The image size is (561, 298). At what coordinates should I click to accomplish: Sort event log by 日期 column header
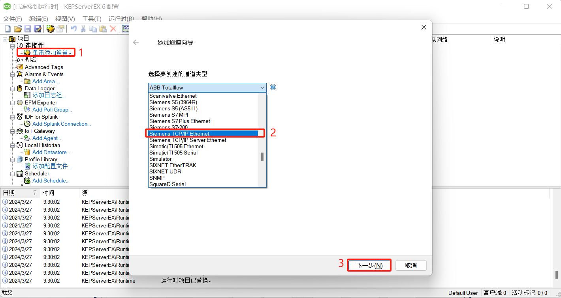(x=19, y=193)
